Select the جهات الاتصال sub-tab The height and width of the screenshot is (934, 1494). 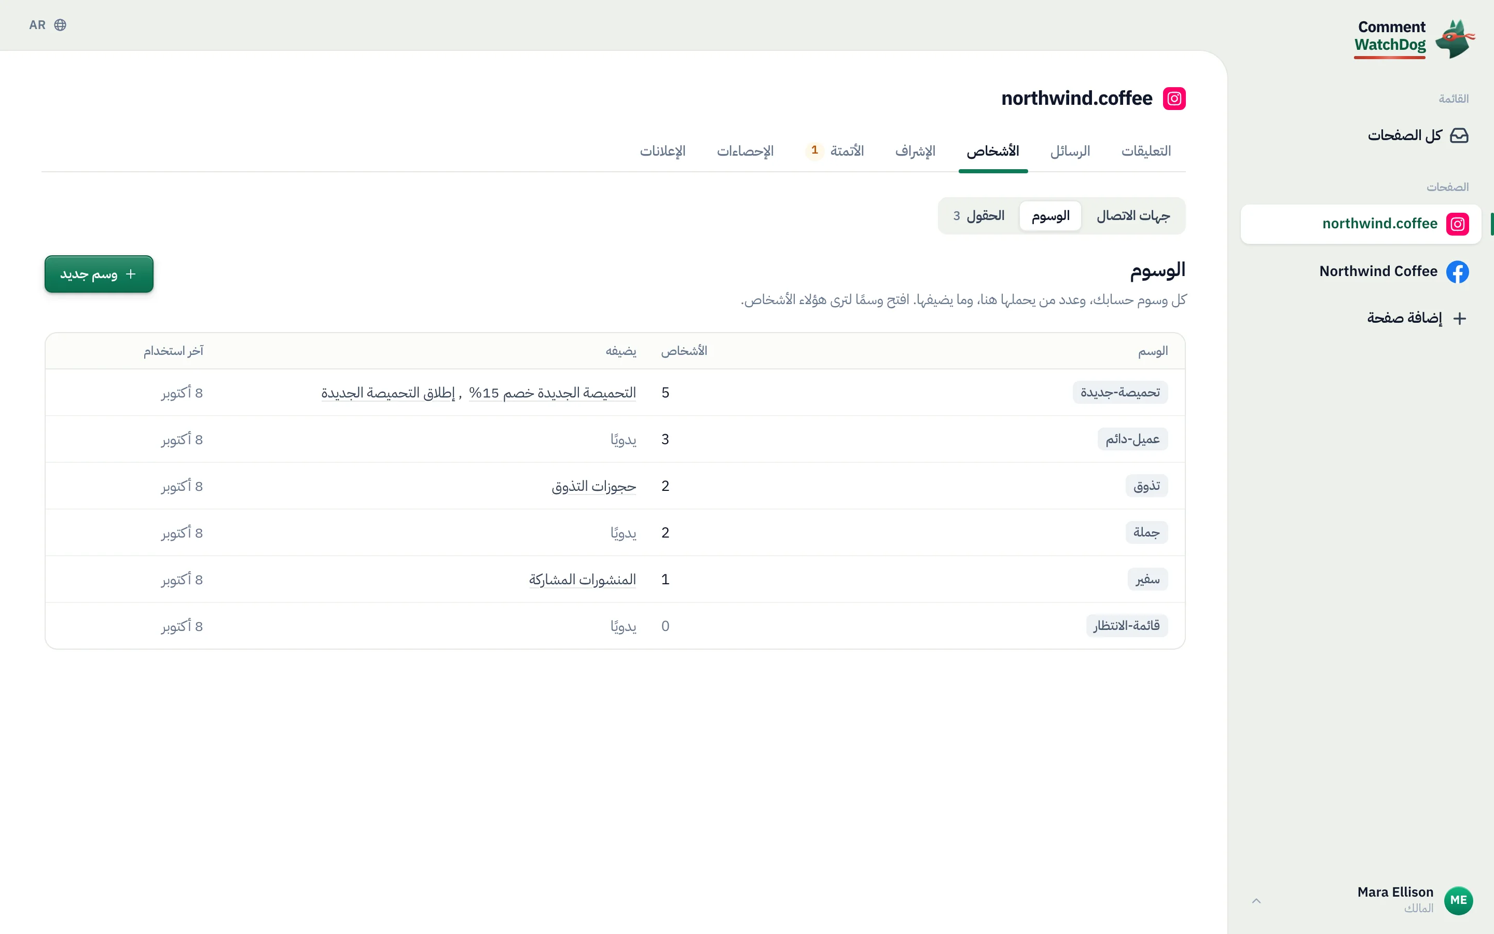(x=1133, y=215)
